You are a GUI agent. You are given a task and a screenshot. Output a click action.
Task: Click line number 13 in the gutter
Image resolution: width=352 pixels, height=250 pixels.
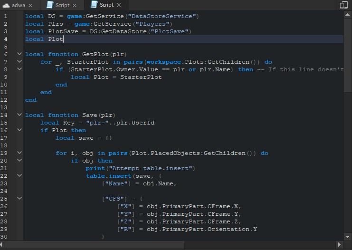pos(4,107)
